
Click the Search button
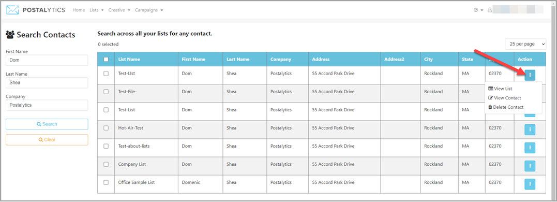coord(47,124)
